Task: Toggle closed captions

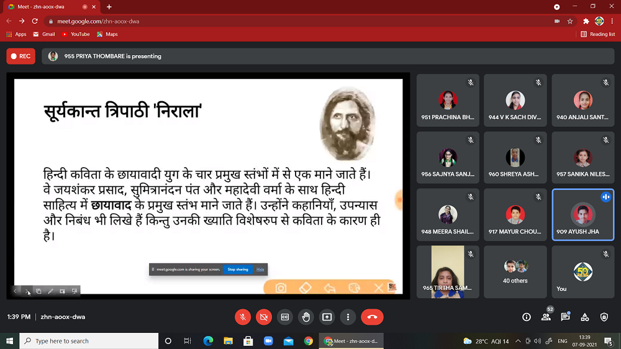Action: (285, 317)
